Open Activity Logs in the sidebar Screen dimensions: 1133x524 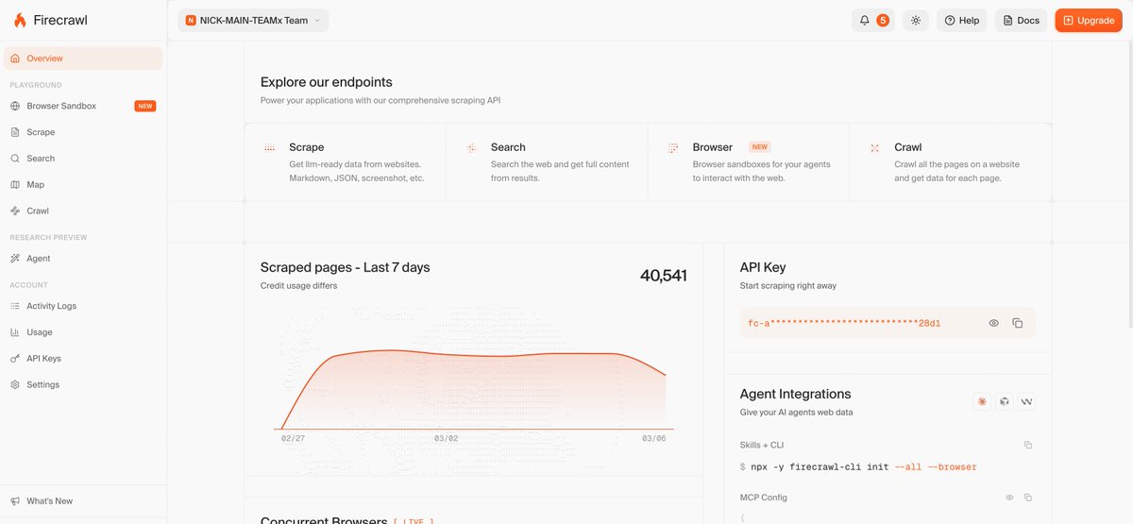pos(83,306)
